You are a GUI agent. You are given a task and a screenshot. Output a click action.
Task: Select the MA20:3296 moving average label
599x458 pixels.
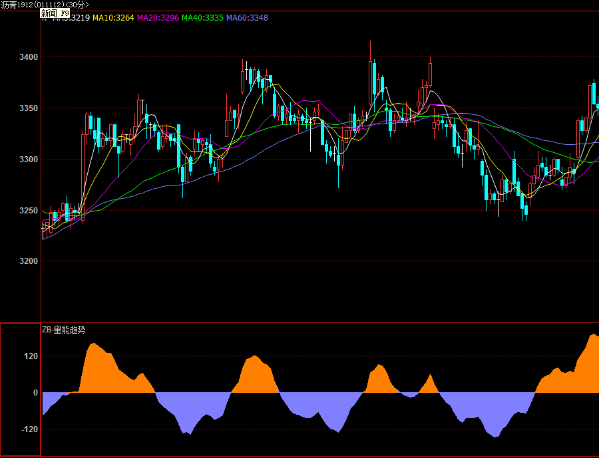click(x=158, y=17)
